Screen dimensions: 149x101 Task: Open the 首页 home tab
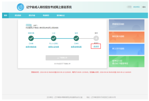point(5,15)
